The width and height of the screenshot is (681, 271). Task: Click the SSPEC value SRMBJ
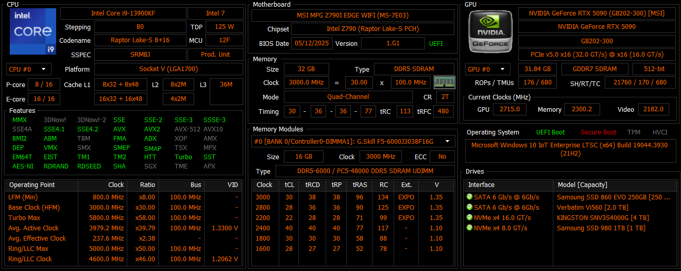point(140,55)
